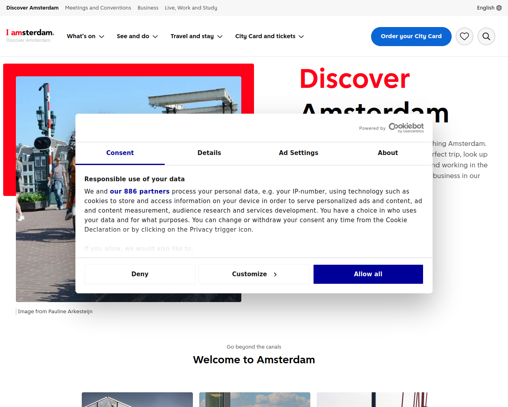508x407 pixels.
Task: Go to Live, Work and Study
Action: tap(191, 8)
